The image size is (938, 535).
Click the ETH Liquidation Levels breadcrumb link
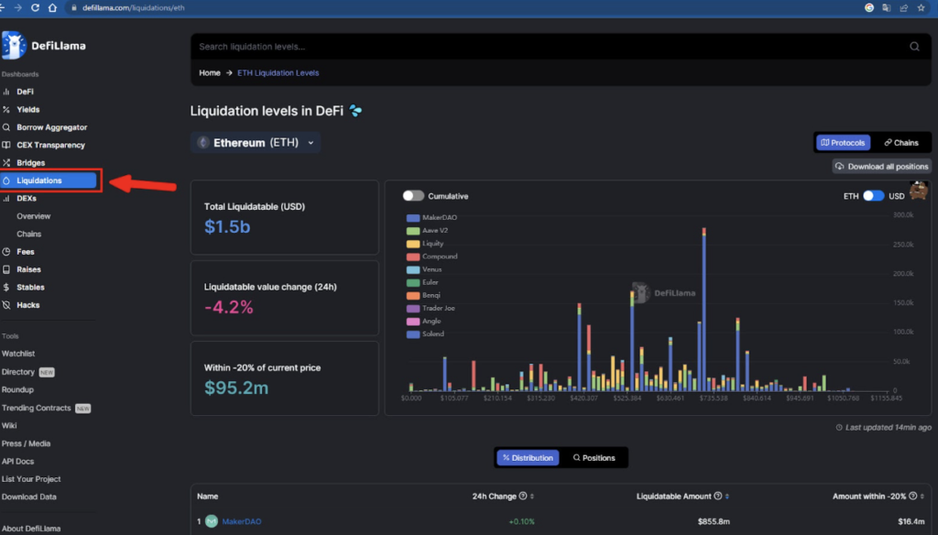278,73
